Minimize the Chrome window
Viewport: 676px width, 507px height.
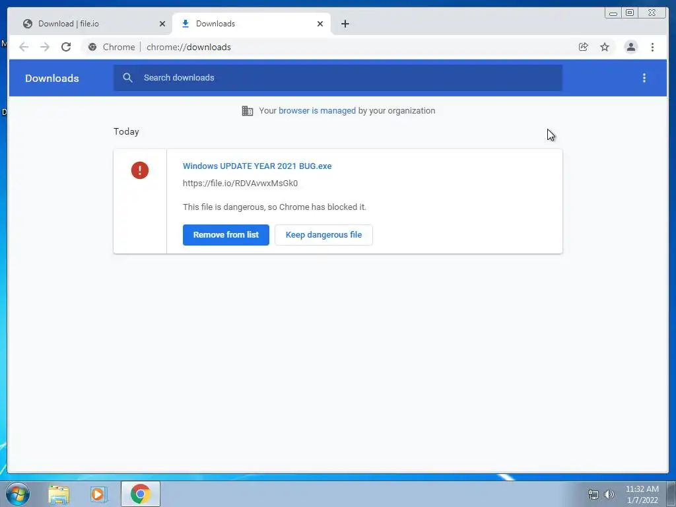613,13
